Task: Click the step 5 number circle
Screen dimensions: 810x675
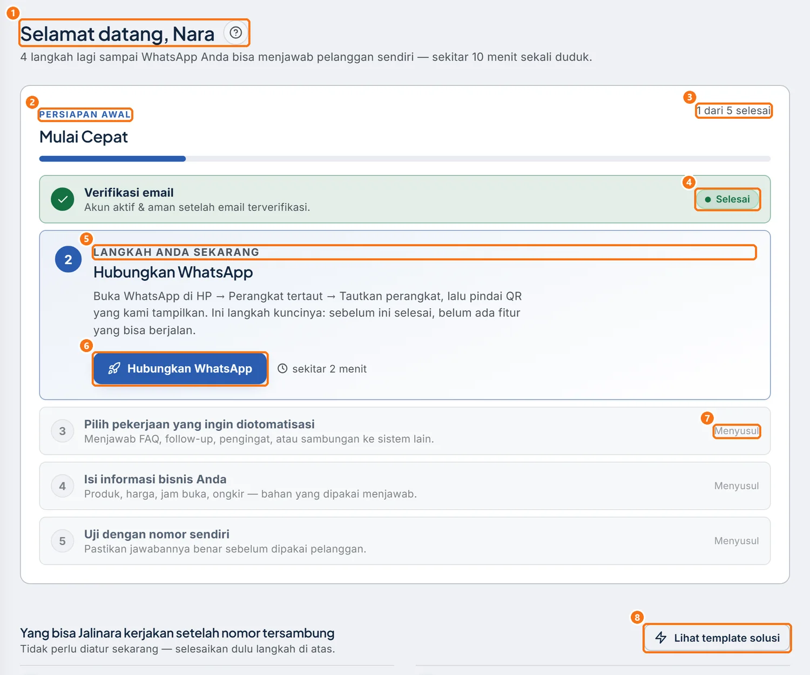Action: pyautogui.click(x=63, y=541)
